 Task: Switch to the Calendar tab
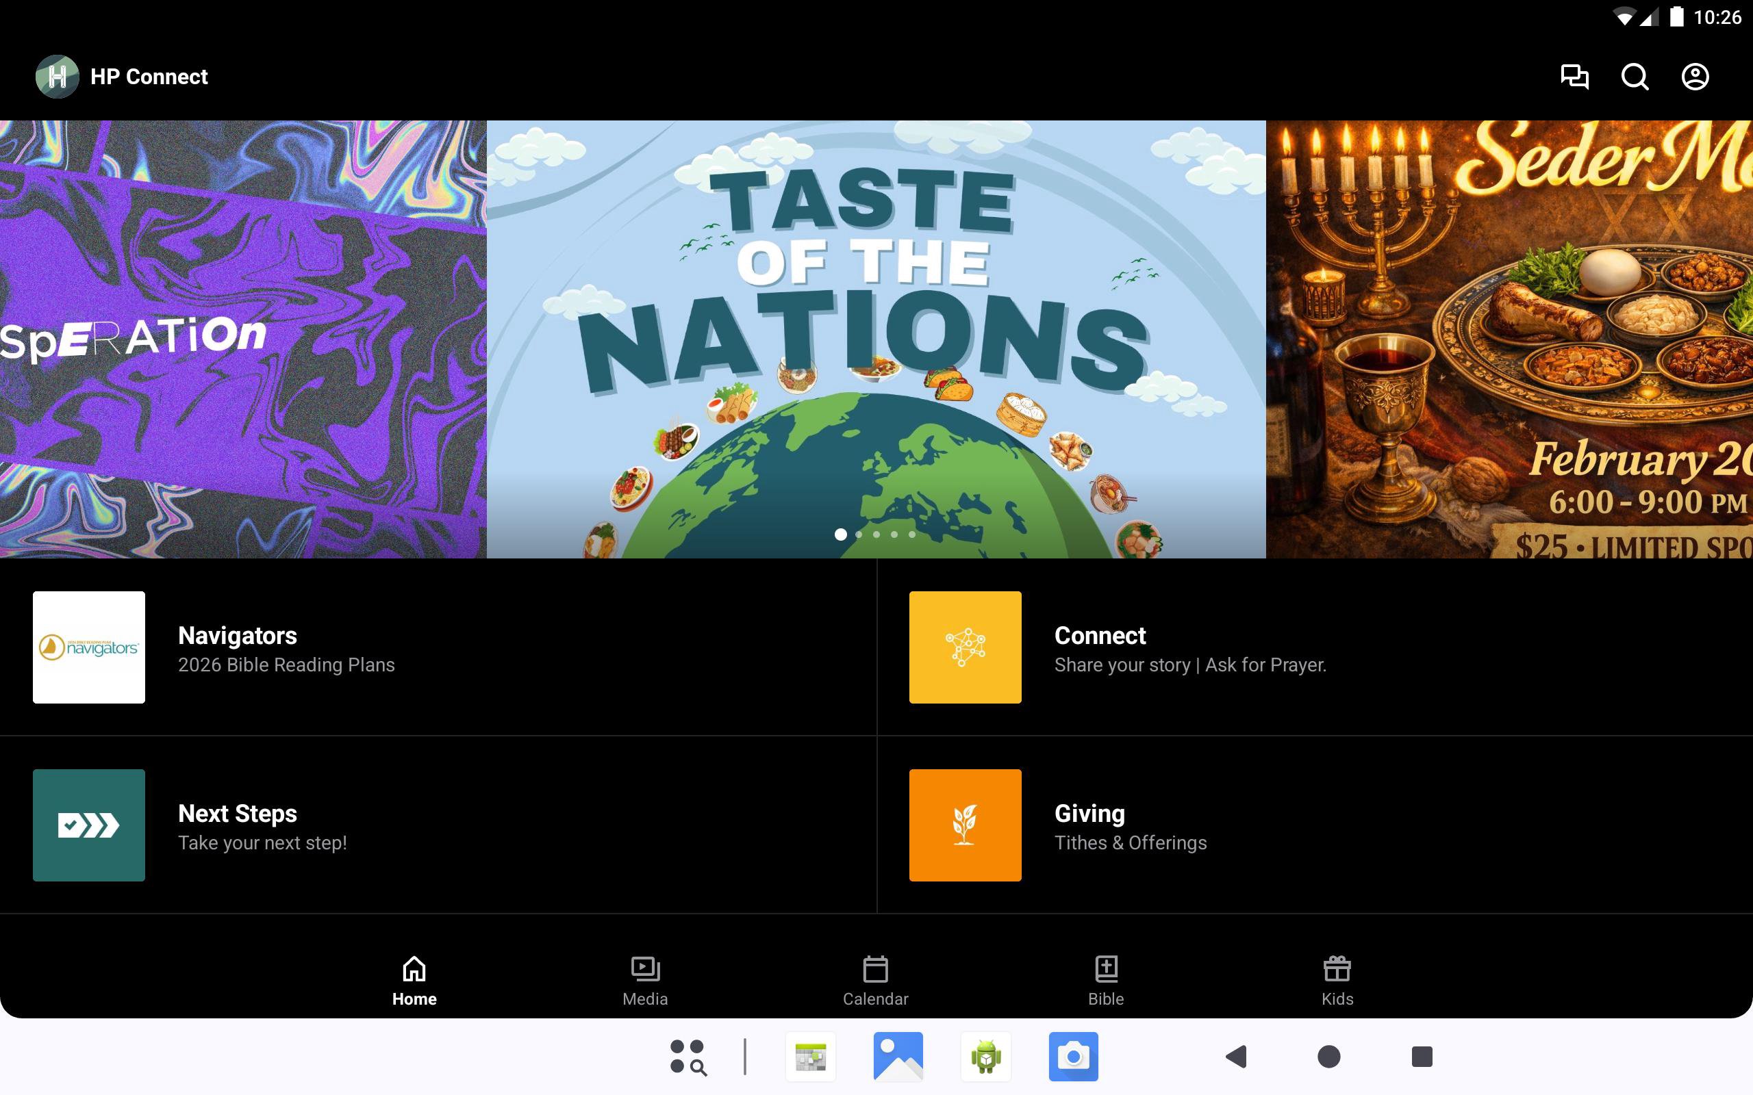875,981
